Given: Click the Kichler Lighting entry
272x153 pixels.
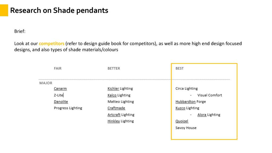Looking at the screenshot, I should tap(120, 89).
